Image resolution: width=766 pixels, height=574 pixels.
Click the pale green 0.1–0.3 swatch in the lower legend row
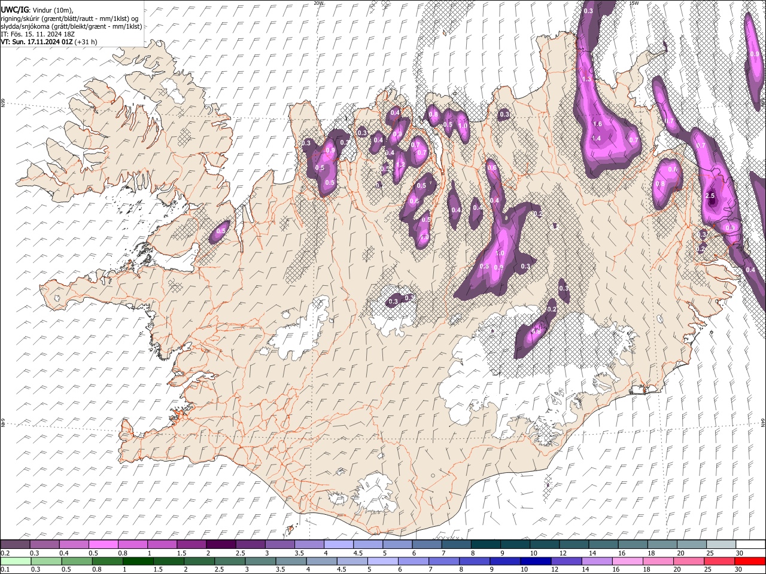16,561
